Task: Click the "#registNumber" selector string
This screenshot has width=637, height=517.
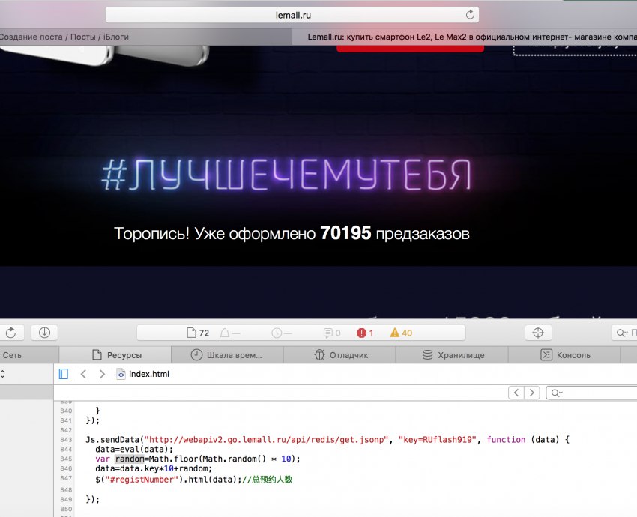Action: (142, 480)
